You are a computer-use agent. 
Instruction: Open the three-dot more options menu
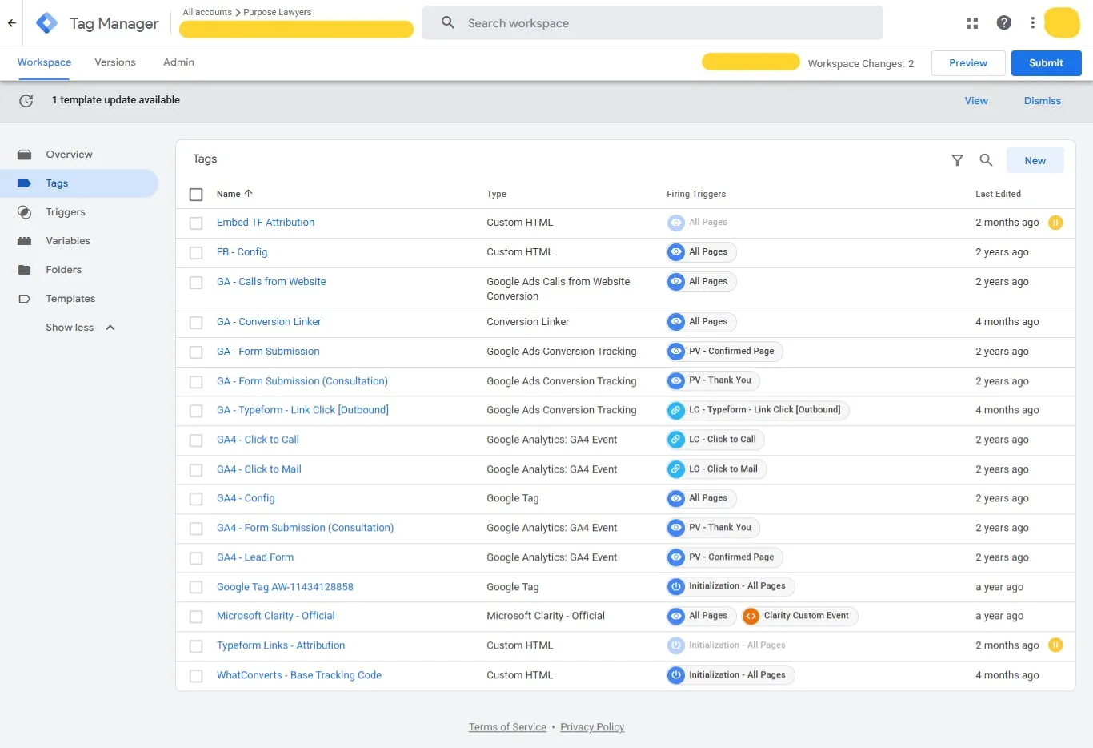click(1033, 23)
